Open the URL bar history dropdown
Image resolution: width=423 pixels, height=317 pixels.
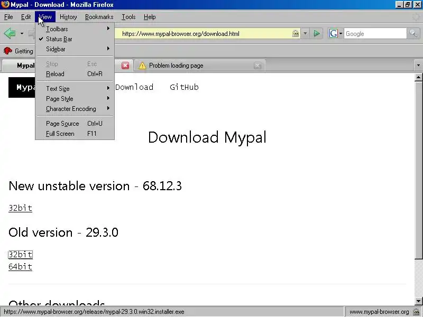coord(305,34)
